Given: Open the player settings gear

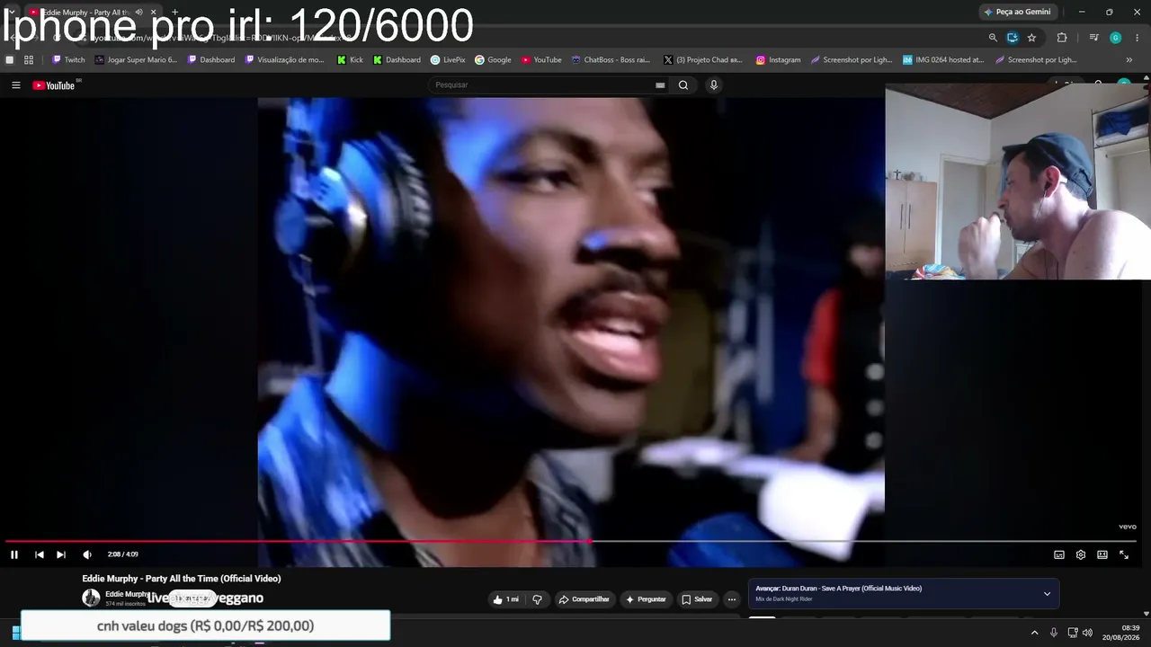Looking at the screenshot, I should [x=1081, y=554].
